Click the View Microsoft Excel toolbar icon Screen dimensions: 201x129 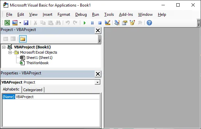[x=7, y=23]
